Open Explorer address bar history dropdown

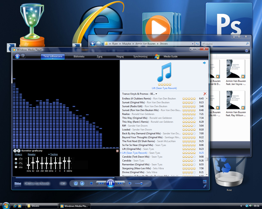[x=193, y=44]
